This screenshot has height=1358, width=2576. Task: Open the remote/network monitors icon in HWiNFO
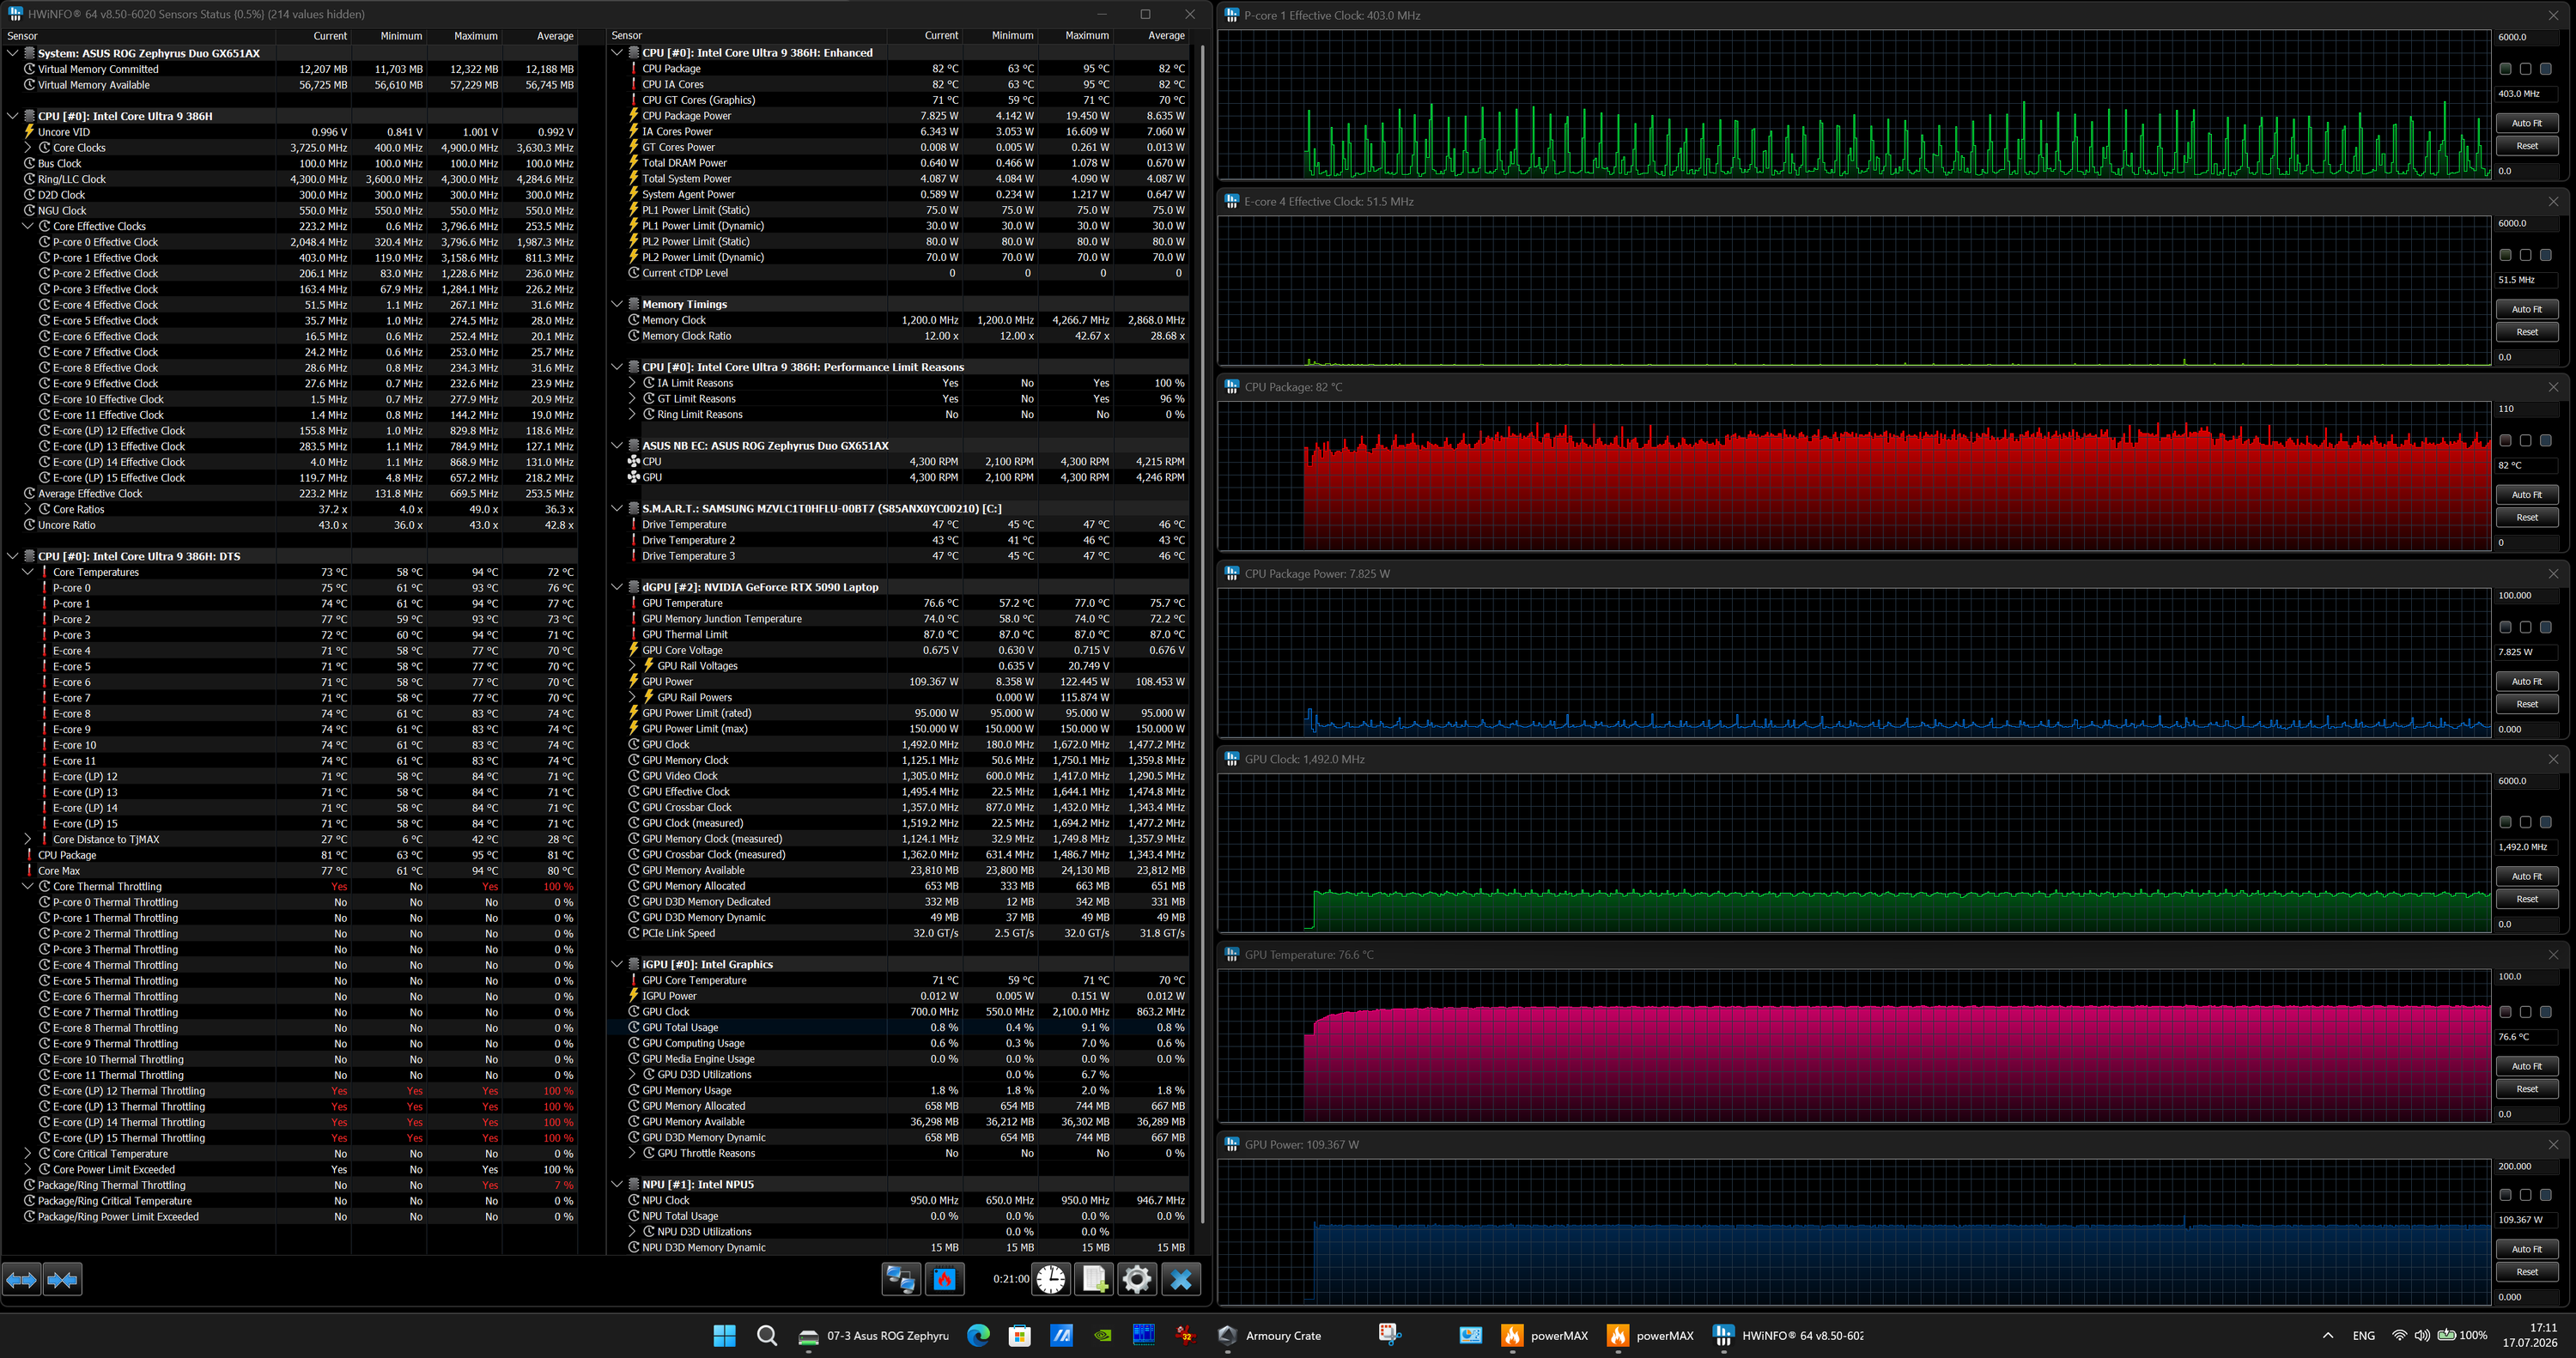(900, 1279)
